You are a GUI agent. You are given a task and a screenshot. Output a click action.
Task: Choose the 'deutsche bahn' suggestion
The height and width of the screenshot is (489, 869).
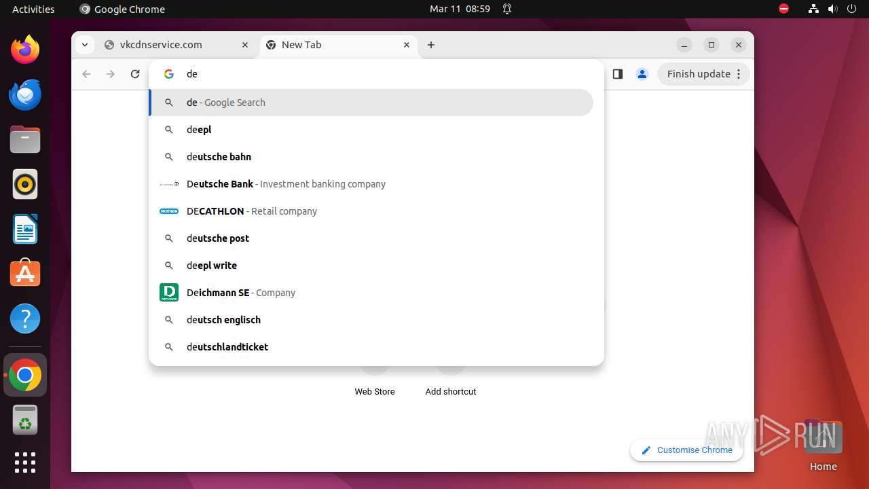click(x=371, y=157)
